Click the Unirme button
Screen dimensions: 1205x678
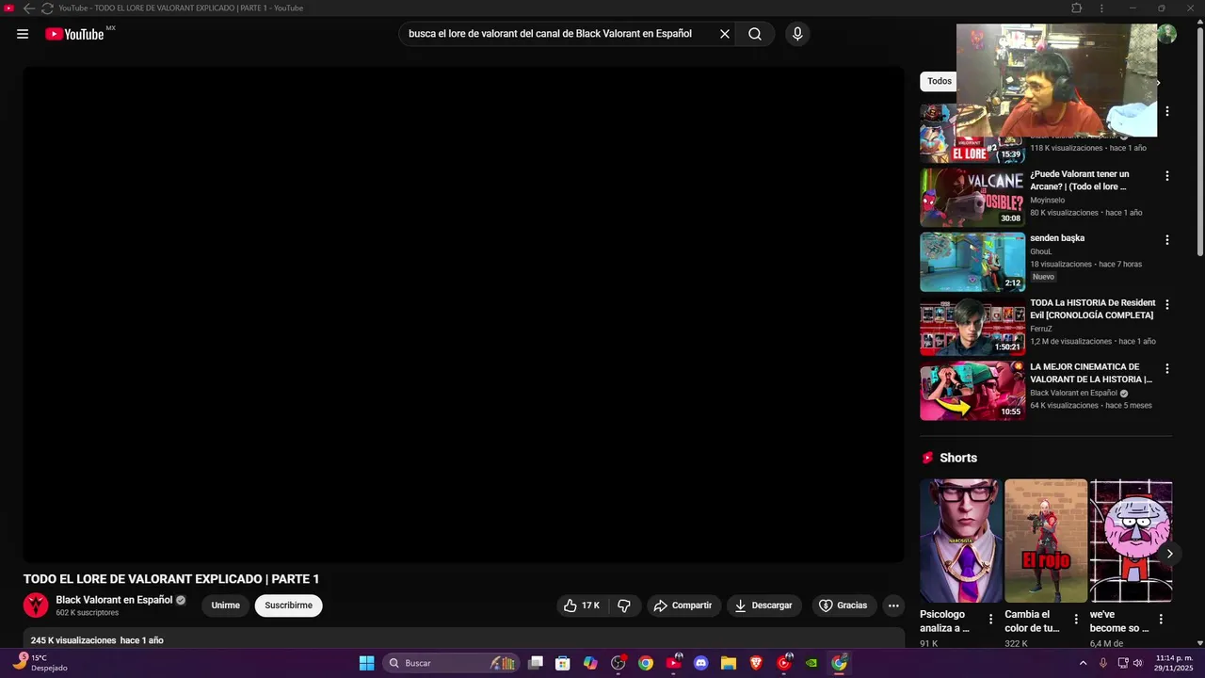(225, 605)
